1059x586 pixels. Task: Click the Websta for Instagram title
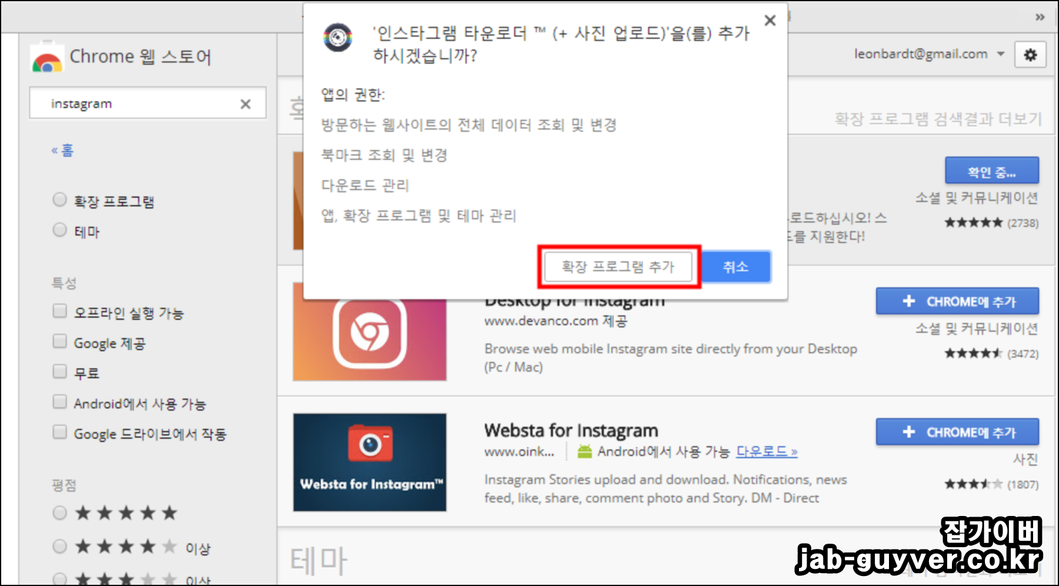tap(571, 431)
